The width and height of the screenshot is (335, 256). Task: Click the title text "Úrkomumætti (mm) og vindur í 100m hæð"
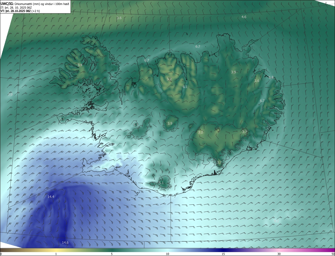(x=42, y=4)
